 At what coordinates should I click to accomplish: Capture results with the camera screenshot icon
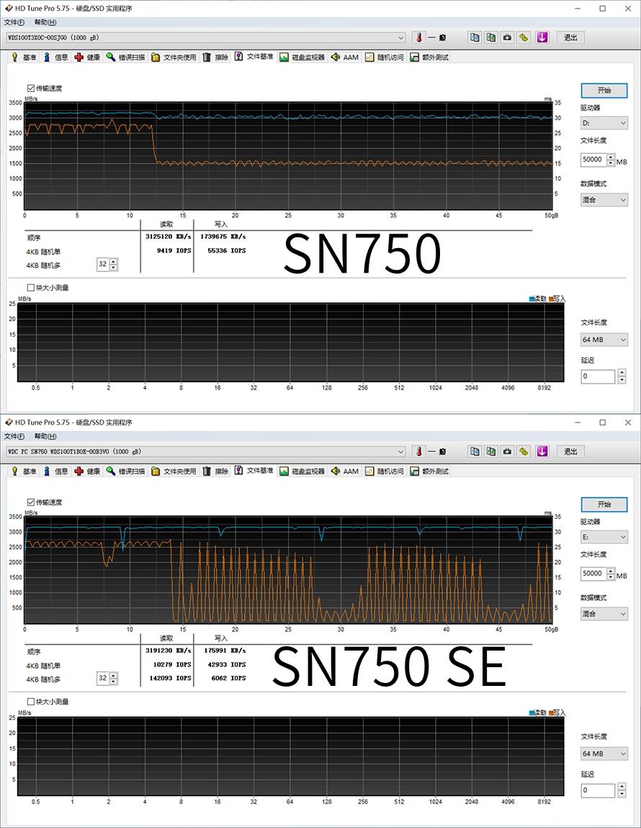pos(509,37)
